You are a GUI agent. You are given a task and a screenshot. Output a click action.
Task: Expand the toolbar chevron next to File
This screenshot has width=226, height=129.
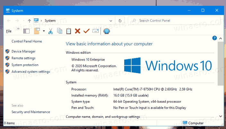[18, 29]
